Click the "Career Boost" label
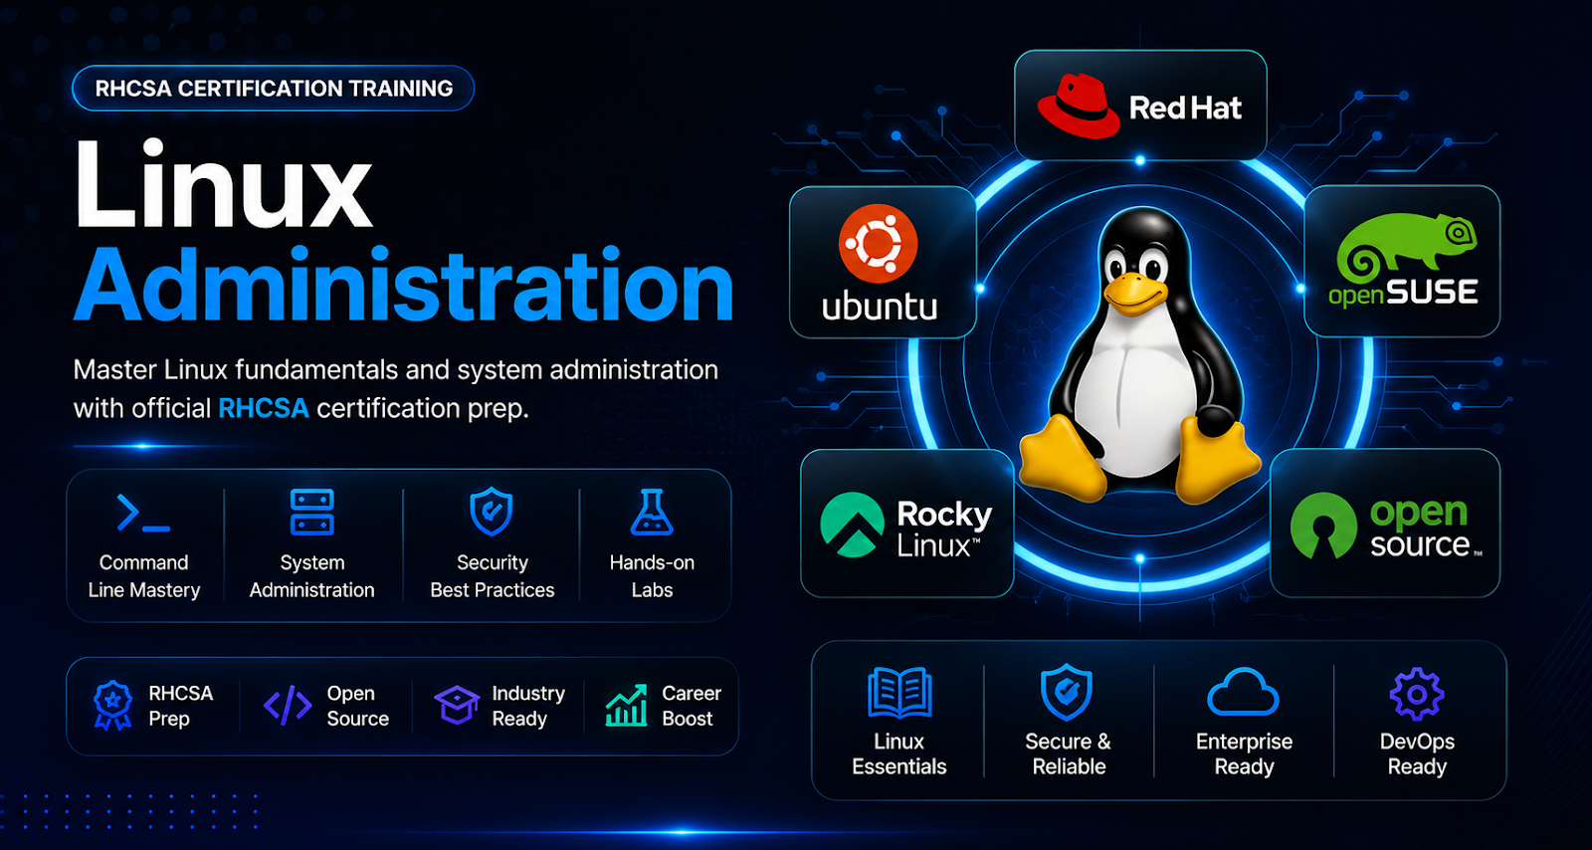1592x850 pixels. coord(692,706)
